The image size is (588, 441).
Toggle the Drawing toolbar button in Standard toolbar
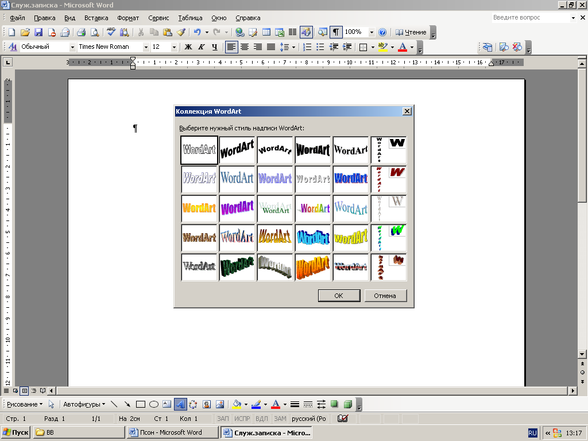[306, 32]
